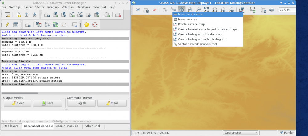Viewport: 308px width, 136px height.
Task: Open the Database menu
Action: click(x=83, y=7)
